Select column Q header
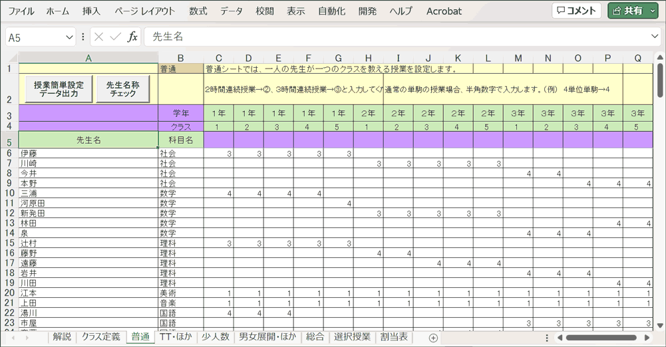The width and height of the screenshot is (666, 347). point(638,58)
